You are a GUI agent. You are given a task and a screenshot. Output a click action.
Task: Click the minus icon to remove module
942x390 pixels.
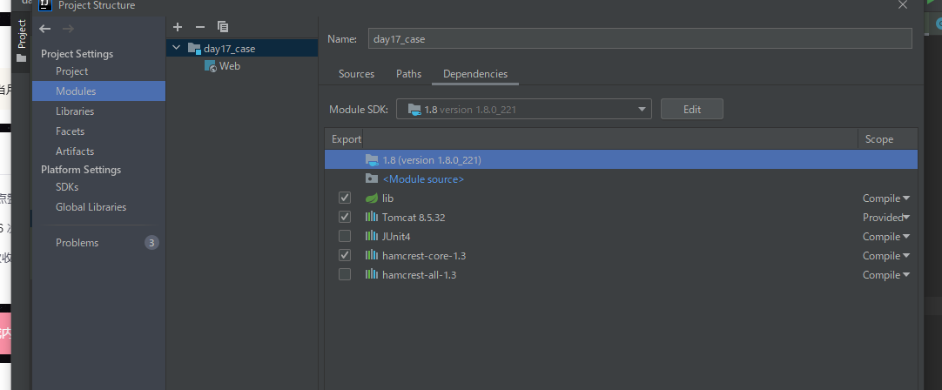(x=199, y=27)
